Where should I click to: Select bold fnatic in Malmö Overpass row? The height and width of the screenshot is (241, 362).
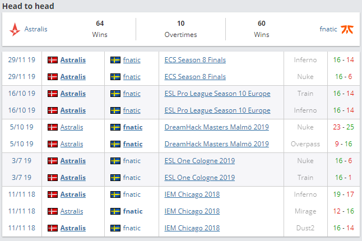tap(133, 143)
